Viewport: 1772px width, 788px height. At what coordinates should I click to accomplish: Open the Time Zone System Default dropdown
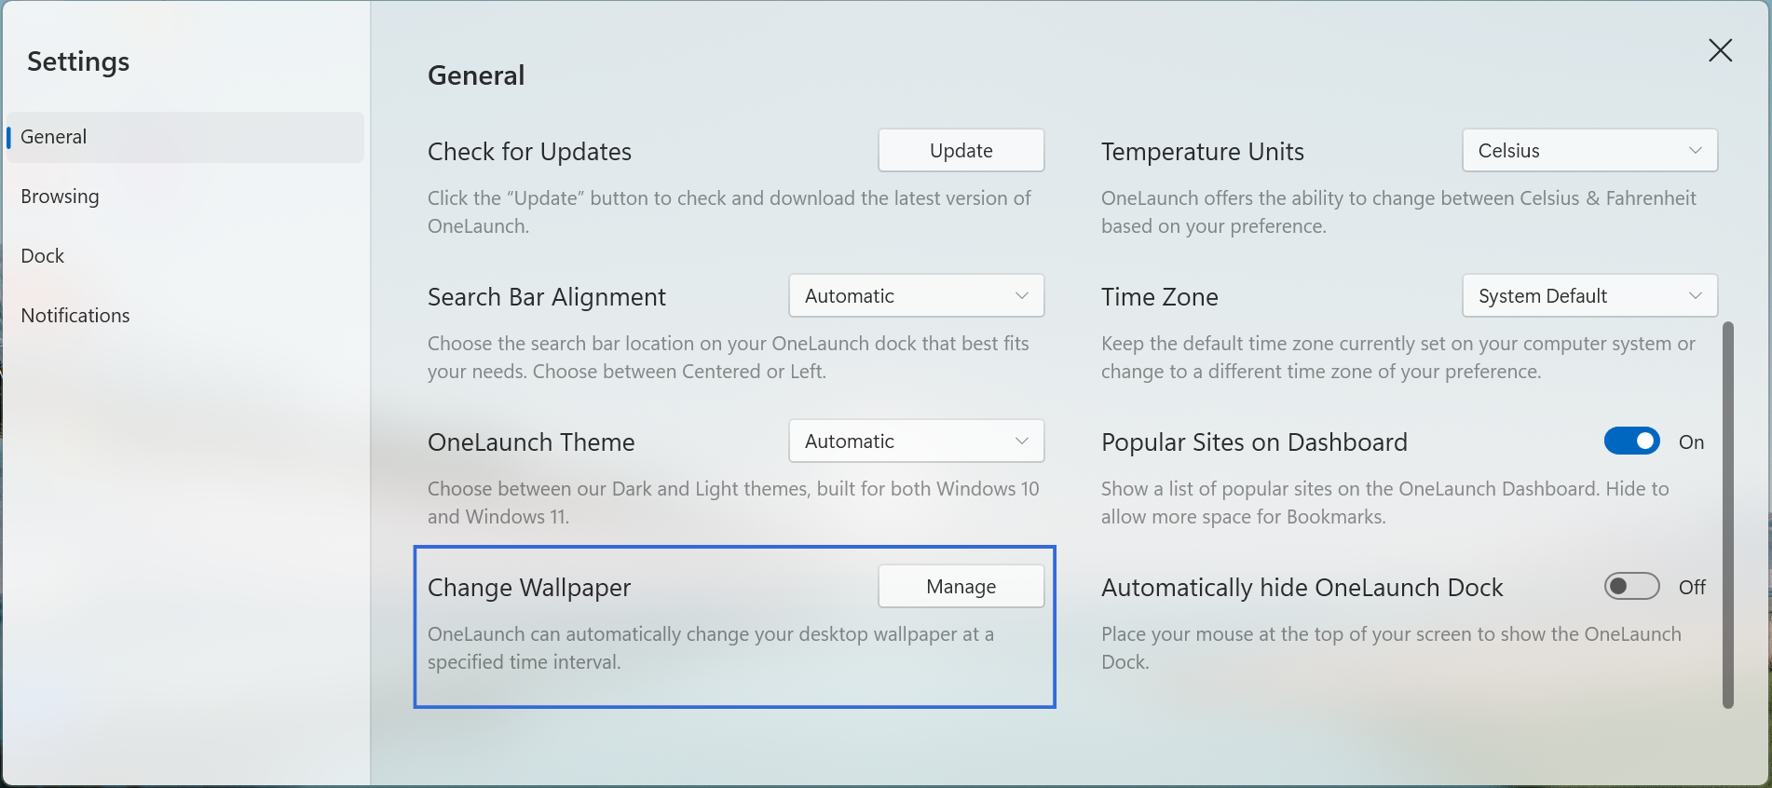(1589, 295)
